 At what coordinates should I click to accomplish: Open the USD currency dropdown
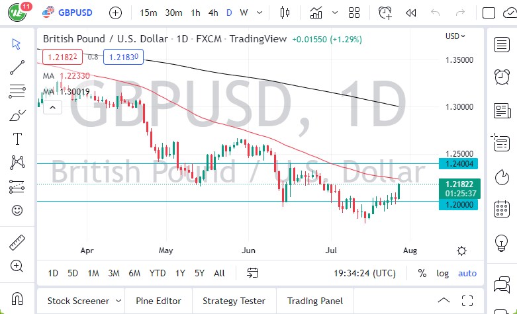455,36
